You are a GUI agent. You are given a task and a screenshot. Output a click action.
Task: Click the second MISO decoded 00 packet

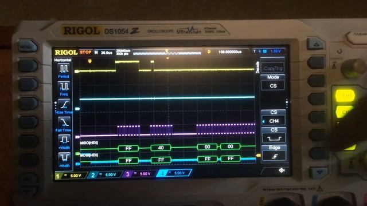[x=231, y=146]
